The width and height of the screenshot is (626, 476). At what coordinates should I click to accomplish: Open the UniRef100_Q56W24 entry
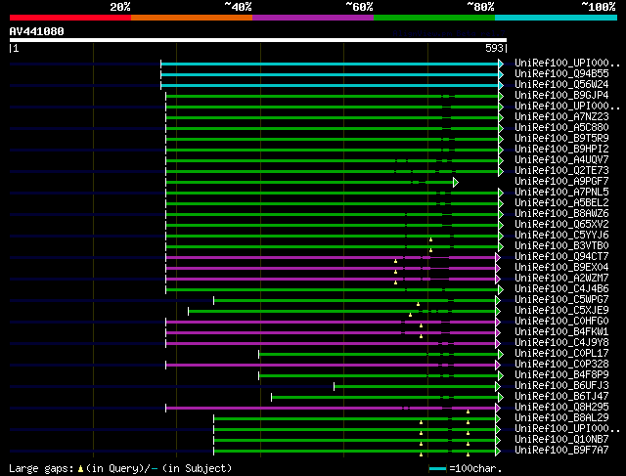click(x=561, y=84)
